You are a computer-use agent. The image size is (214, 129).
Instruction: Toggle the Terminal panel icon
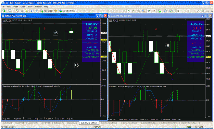click(32, 11)
